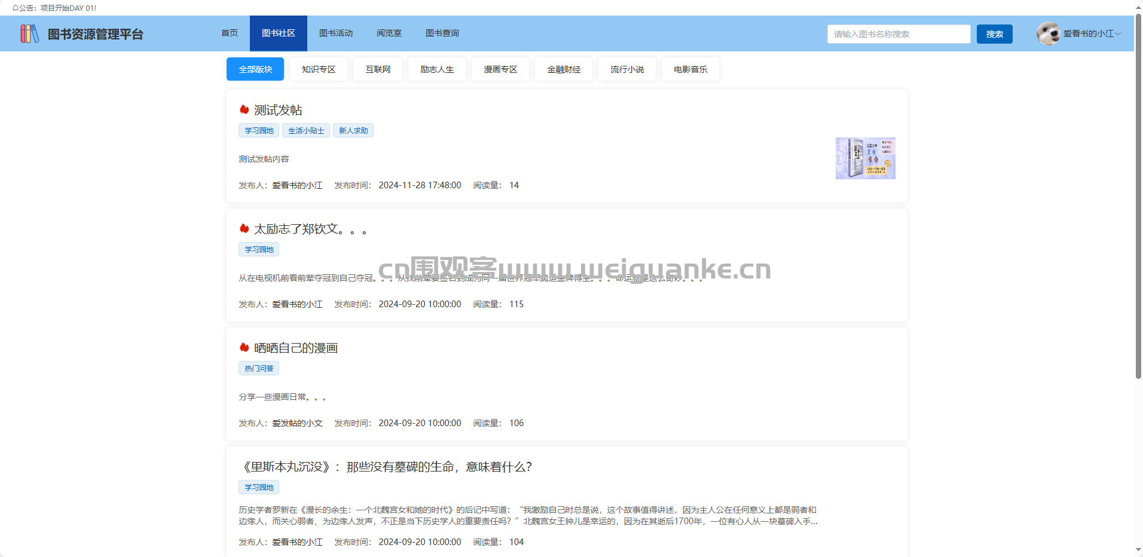Click the user avatar picture
1143x557 pixels.
[x=1048, y=33]
